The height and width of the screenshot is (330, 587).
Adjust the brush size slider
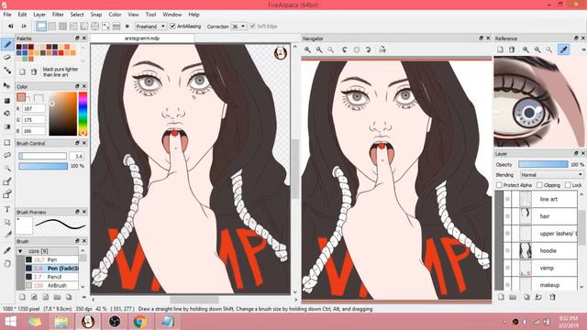coord(43,156)
